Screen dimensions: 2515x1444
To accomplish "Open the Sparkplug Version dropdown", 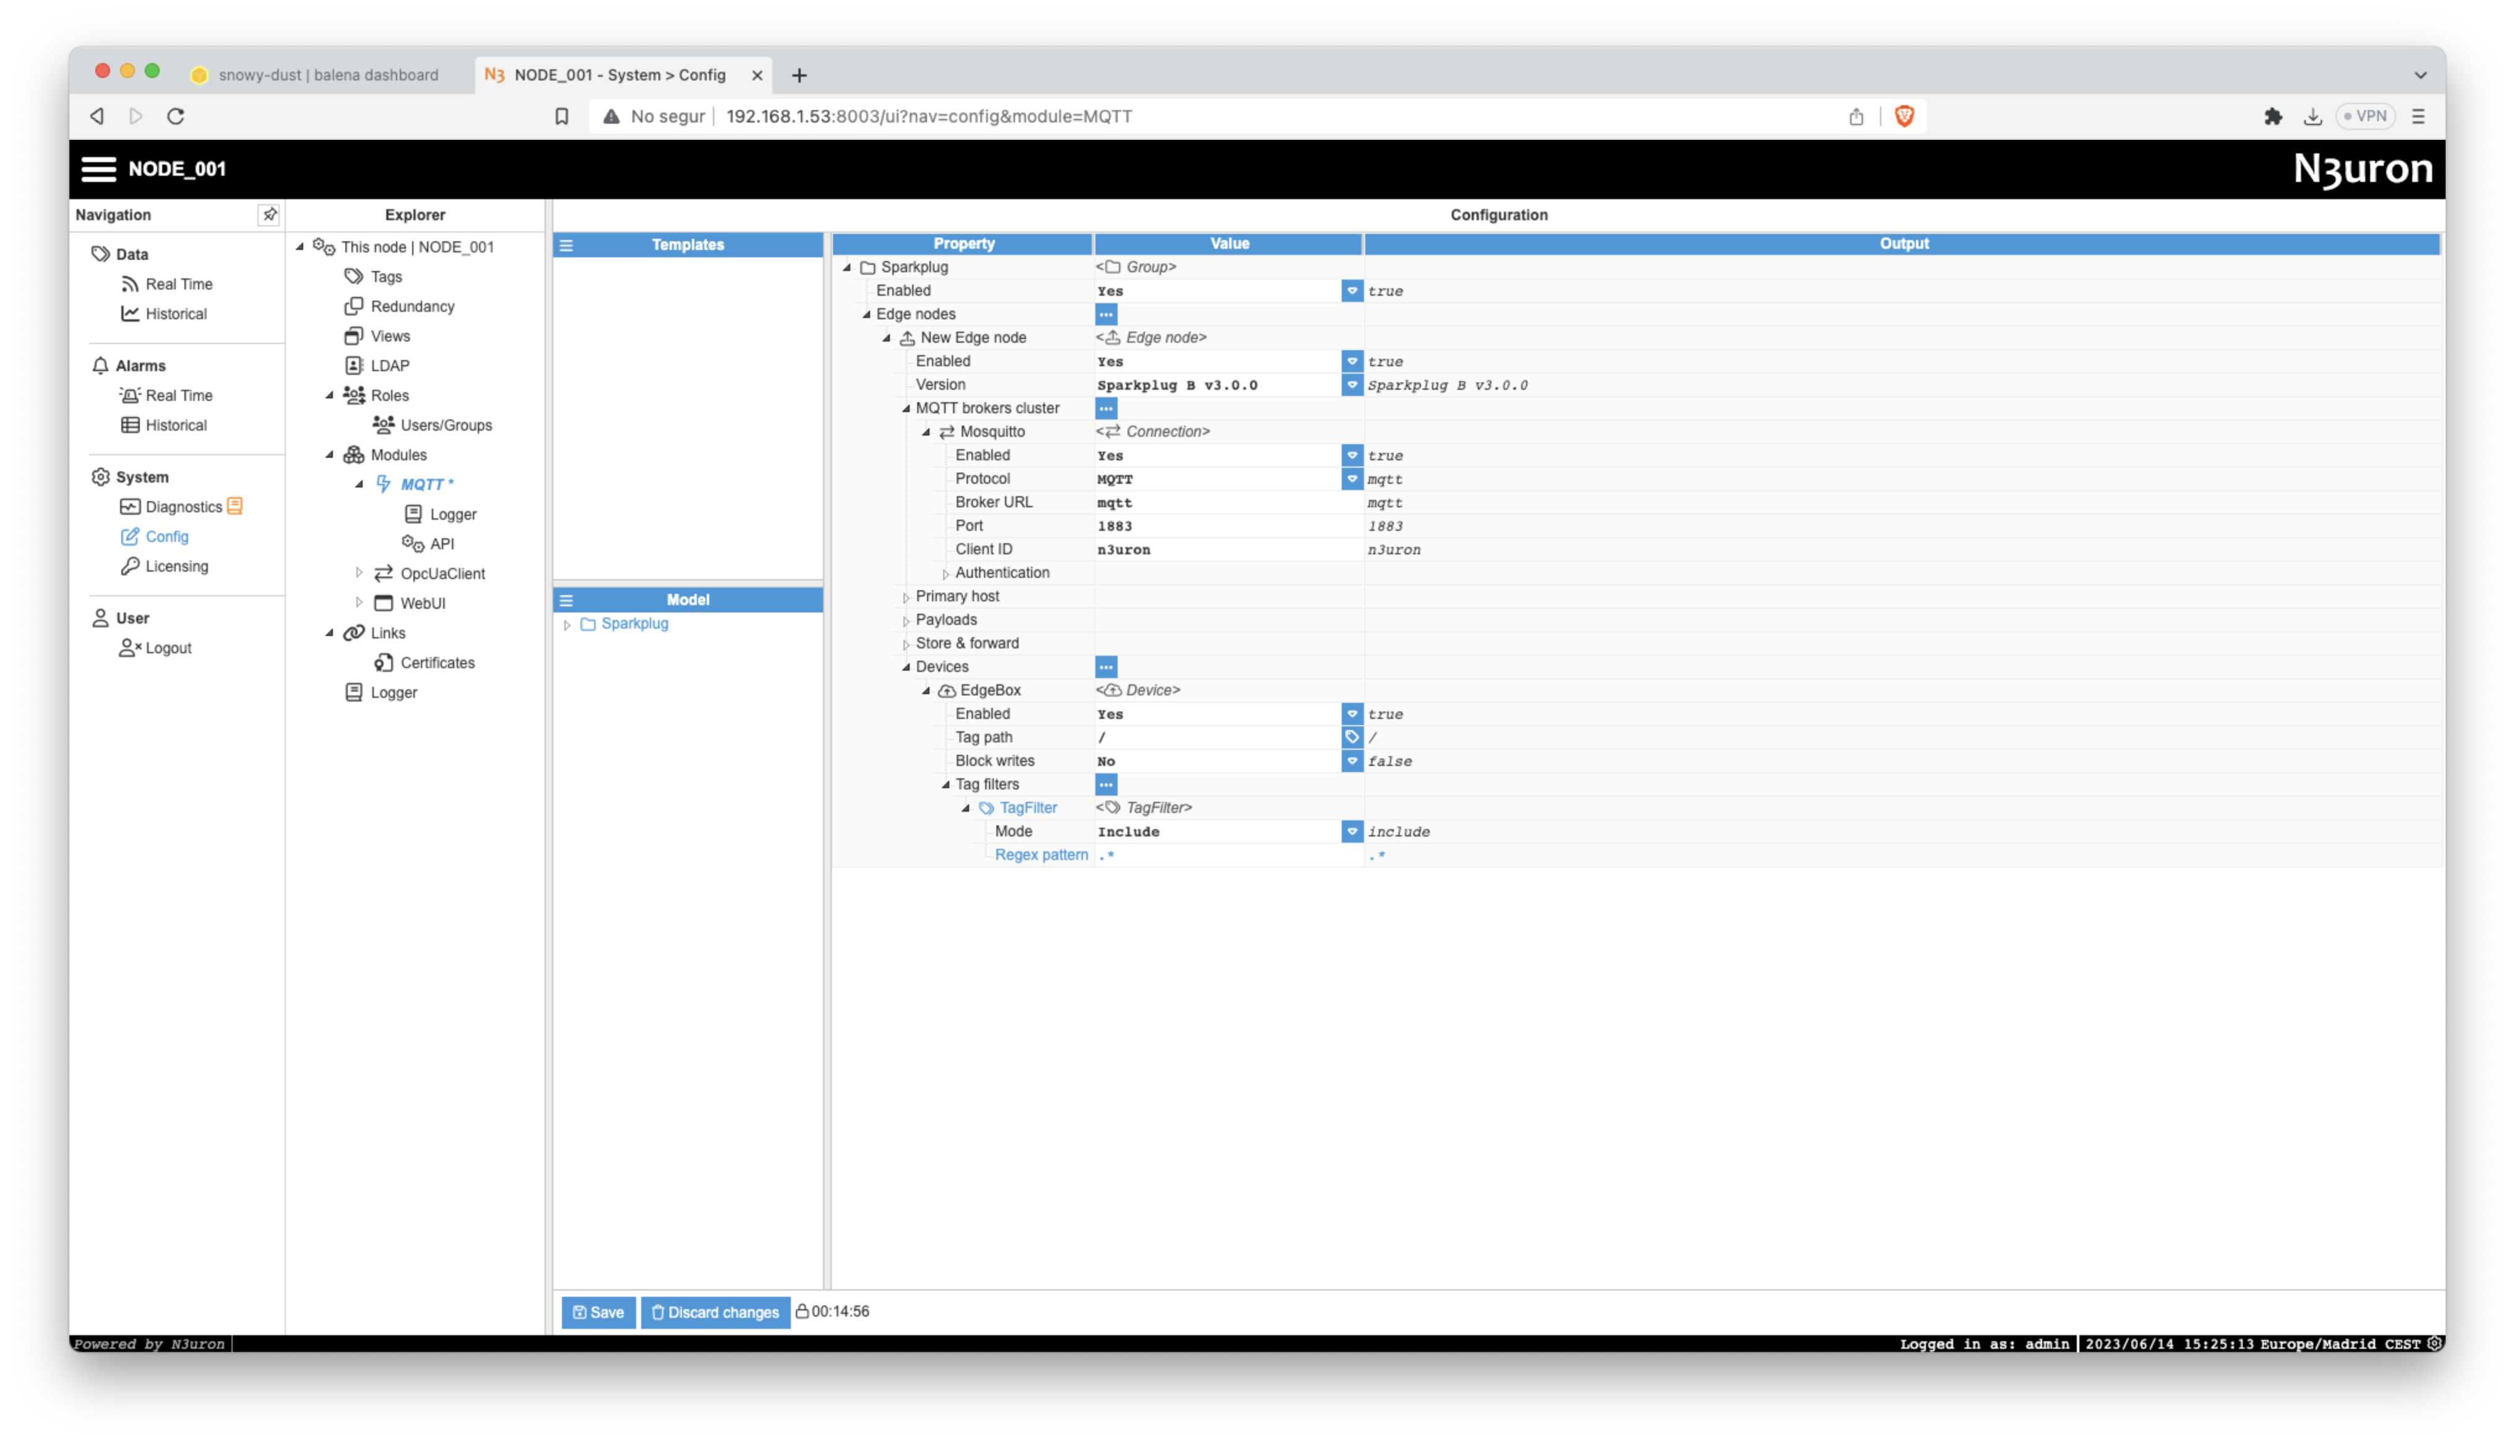I will click(1352, 385).
